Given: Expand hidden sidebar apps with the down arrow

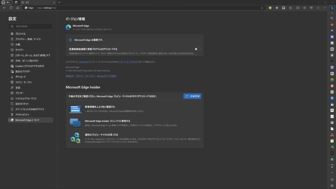Looking at the screenshot, I should [x=332, y=167].
